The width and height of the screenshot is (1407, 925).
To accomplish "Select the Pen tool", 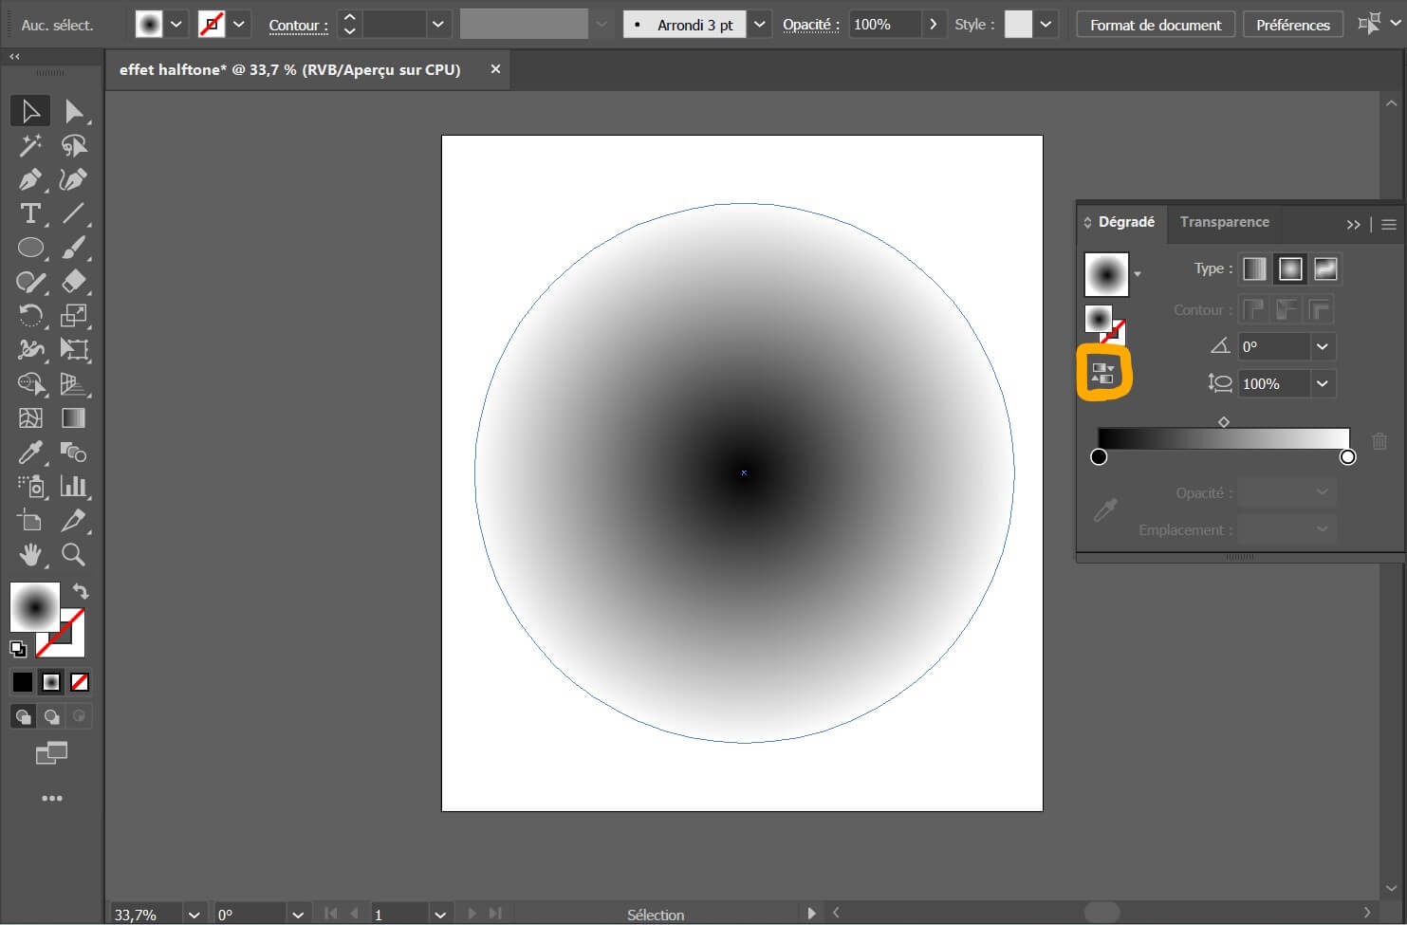I will (x=30, y=179).
